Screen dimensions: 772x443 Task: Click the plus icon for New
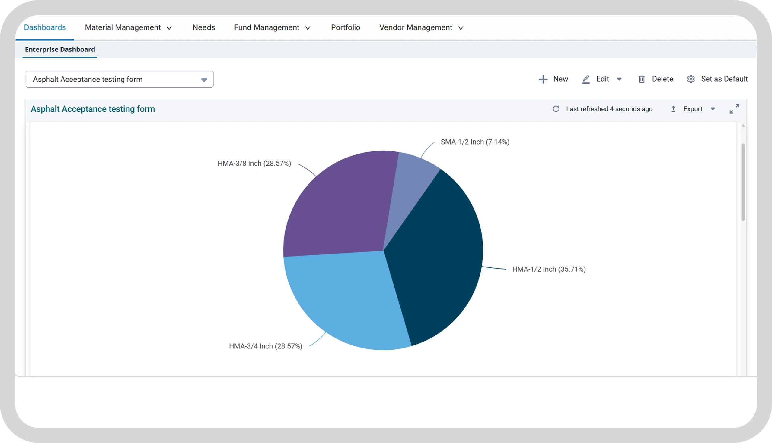coord(543,79)
